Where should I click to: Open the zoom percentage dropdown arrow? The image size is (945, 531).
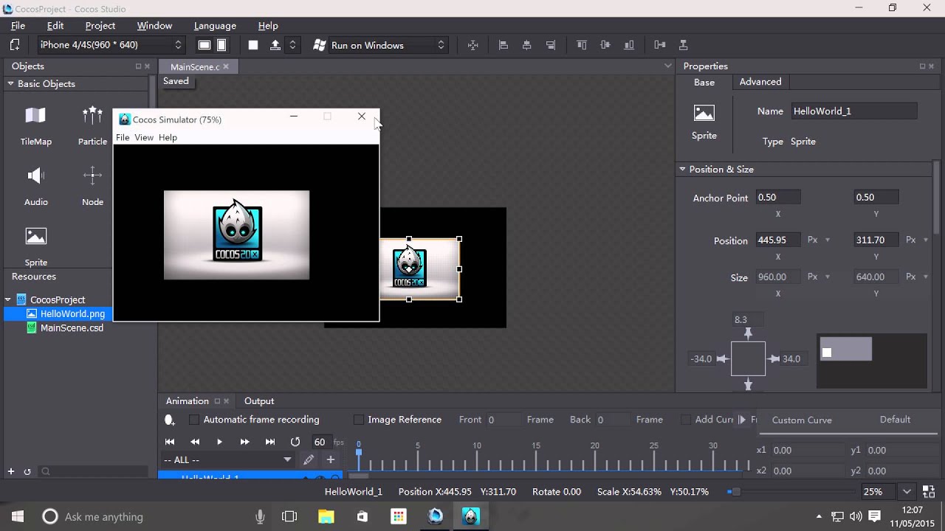coord(907,492)
